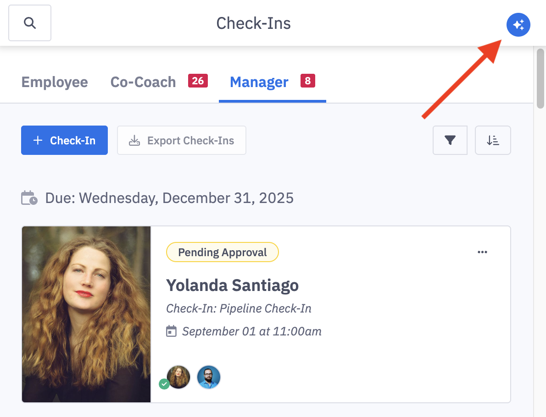Image resolution: width=546 pixels, height=417 pixels.
Task: Select the Manager tab
Action: (259, 82)
